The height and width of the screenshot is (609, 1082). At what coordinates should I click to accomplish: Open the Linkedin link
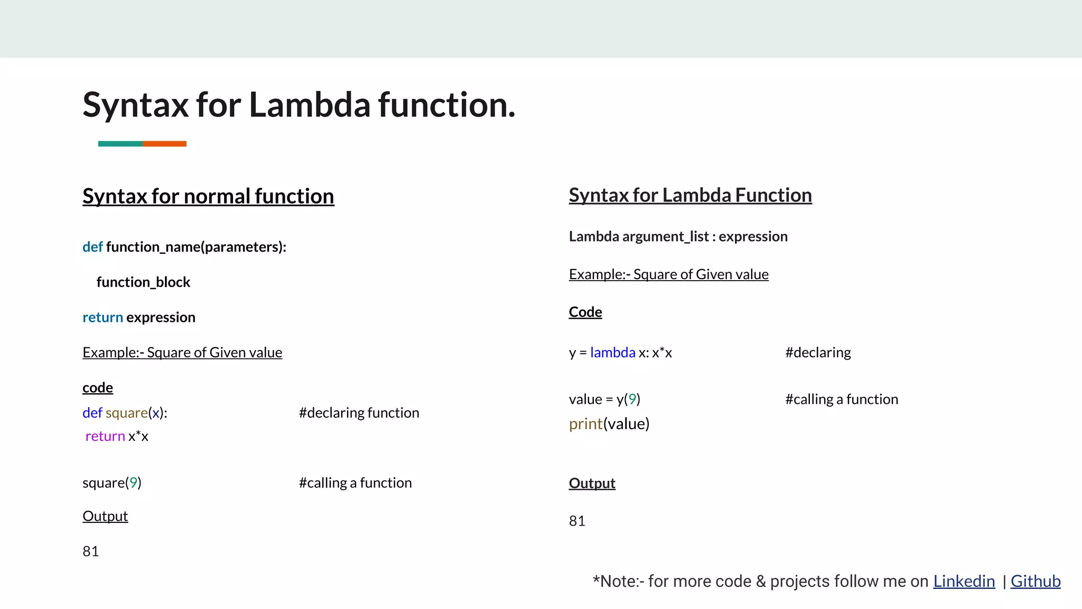point(964,581)
